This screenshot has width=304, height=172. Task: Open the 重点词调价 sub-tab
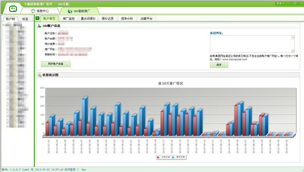(88, 19)
